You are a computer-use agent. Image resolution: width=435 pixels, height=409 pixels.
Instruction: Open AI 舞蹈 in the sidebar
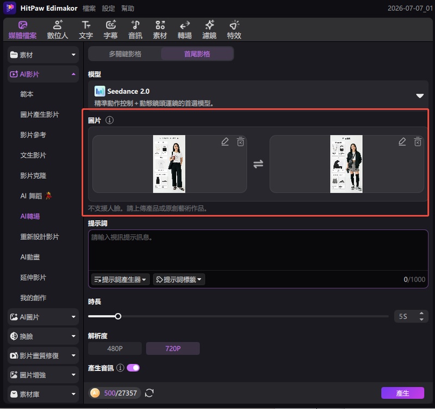(x=36, y=196)
